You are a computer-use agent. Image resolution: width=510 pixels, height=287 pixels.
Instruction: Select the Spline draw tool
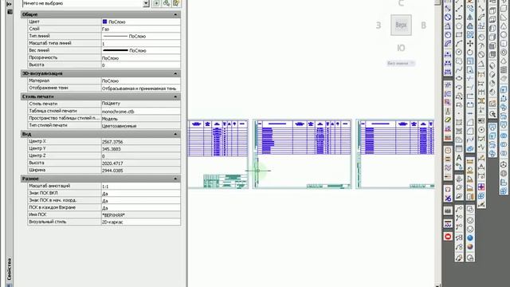pyautogui.click(x=459, y=69)
